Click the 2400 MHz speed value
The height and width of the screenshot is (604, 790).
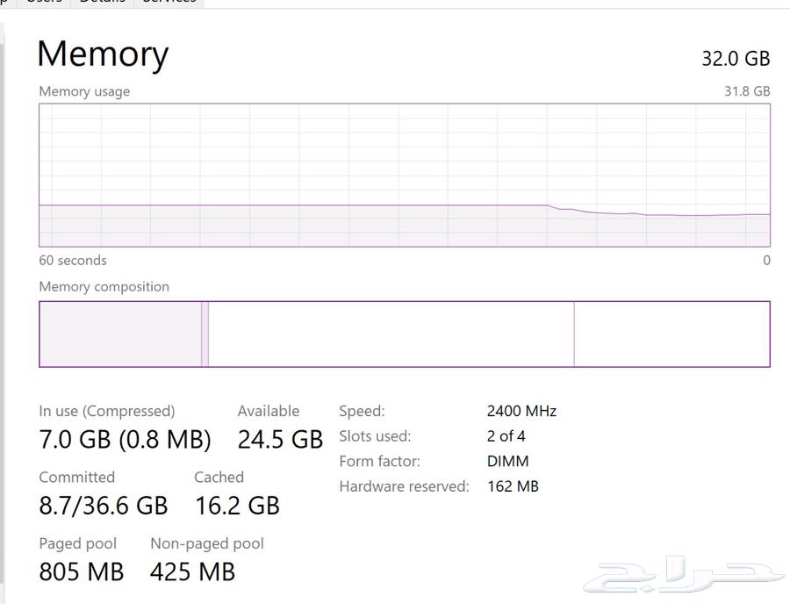tap(521, 411)
